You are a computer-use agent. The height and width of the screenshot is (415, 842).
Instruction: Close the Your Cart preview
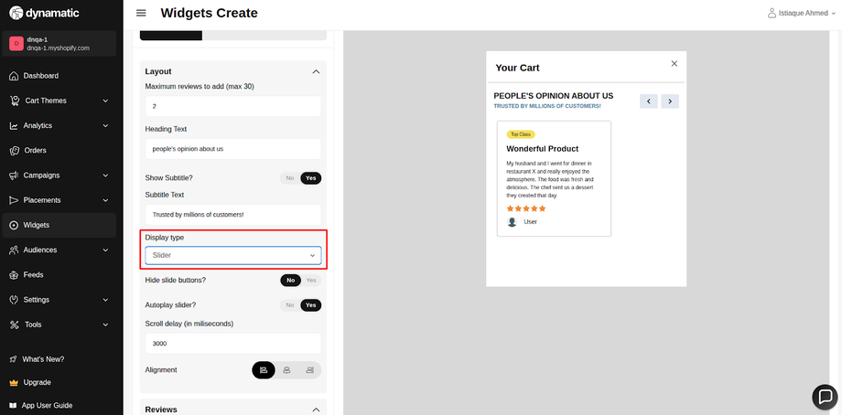click(675, 63)
